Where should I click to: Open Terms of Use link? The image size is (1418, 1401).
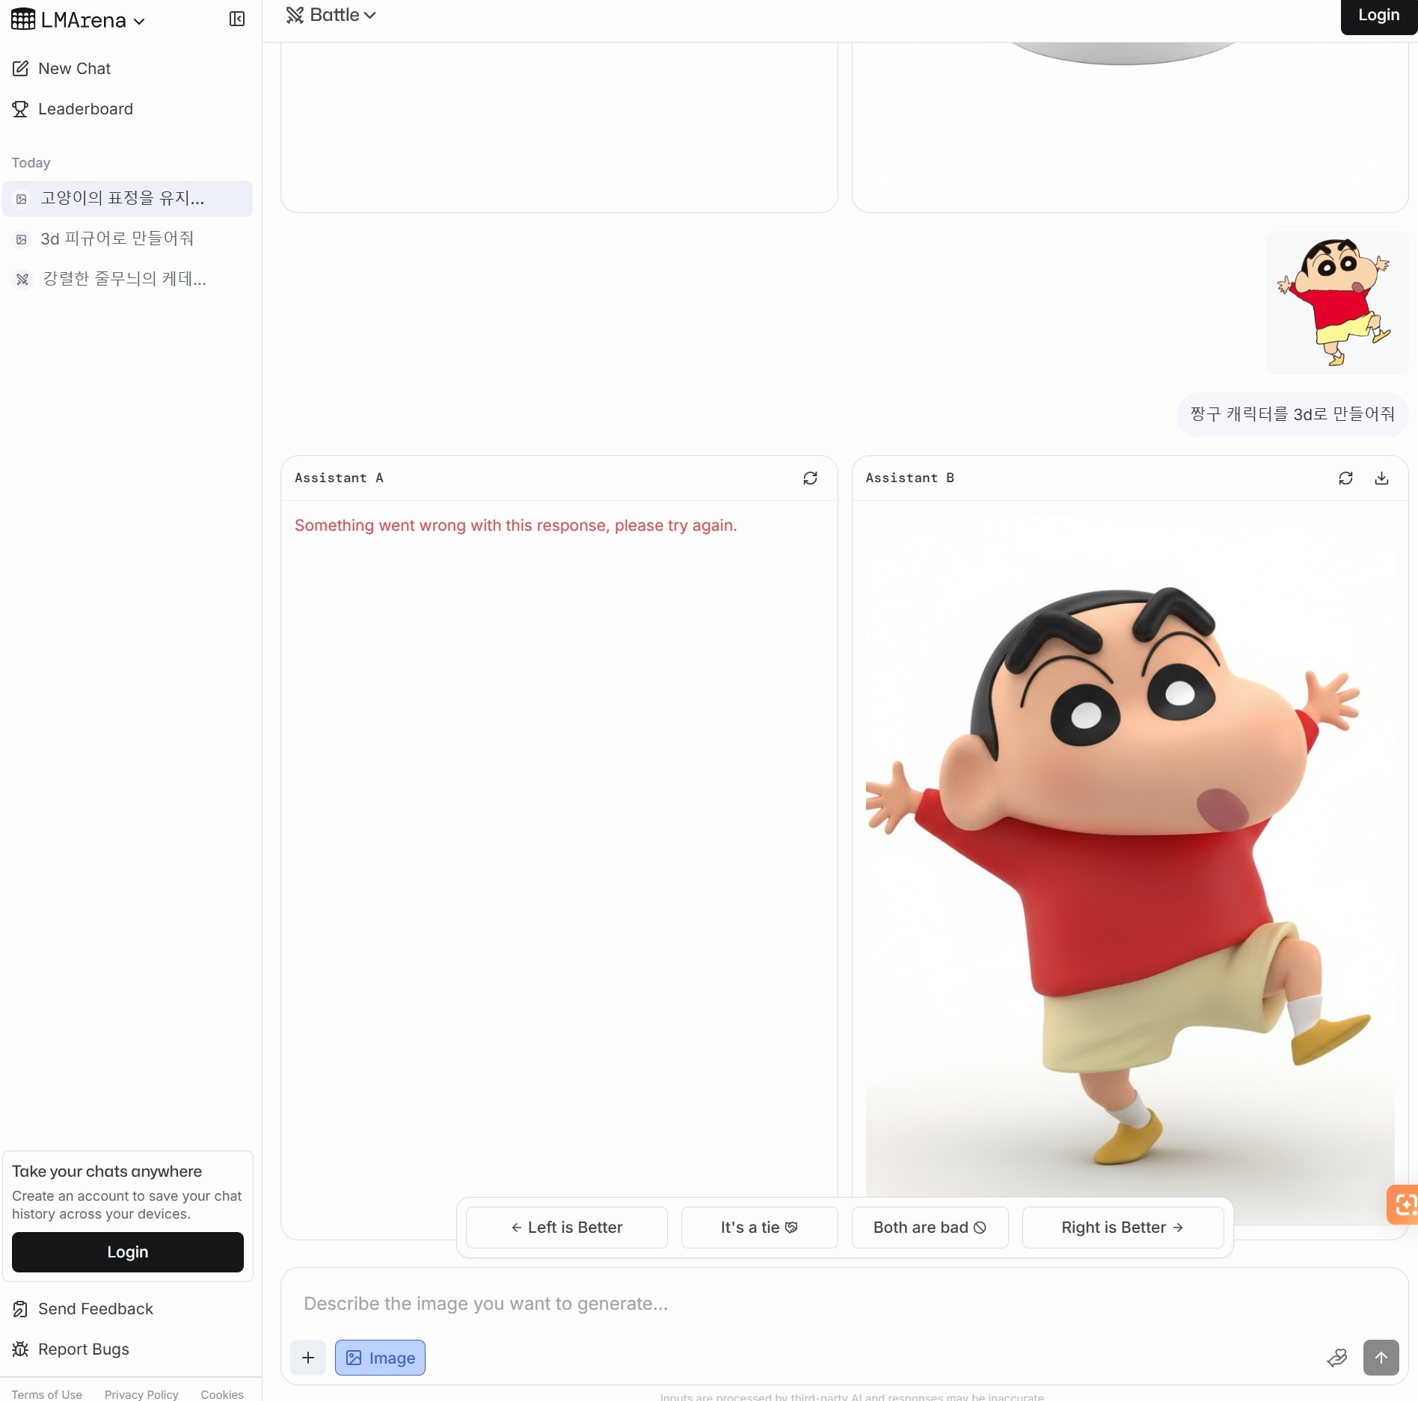[x=47, y=1394]
